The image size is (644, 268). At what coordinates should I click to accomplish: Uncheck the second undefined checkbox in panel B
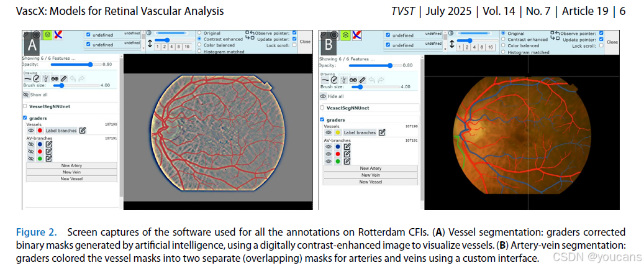click(388, 45)
